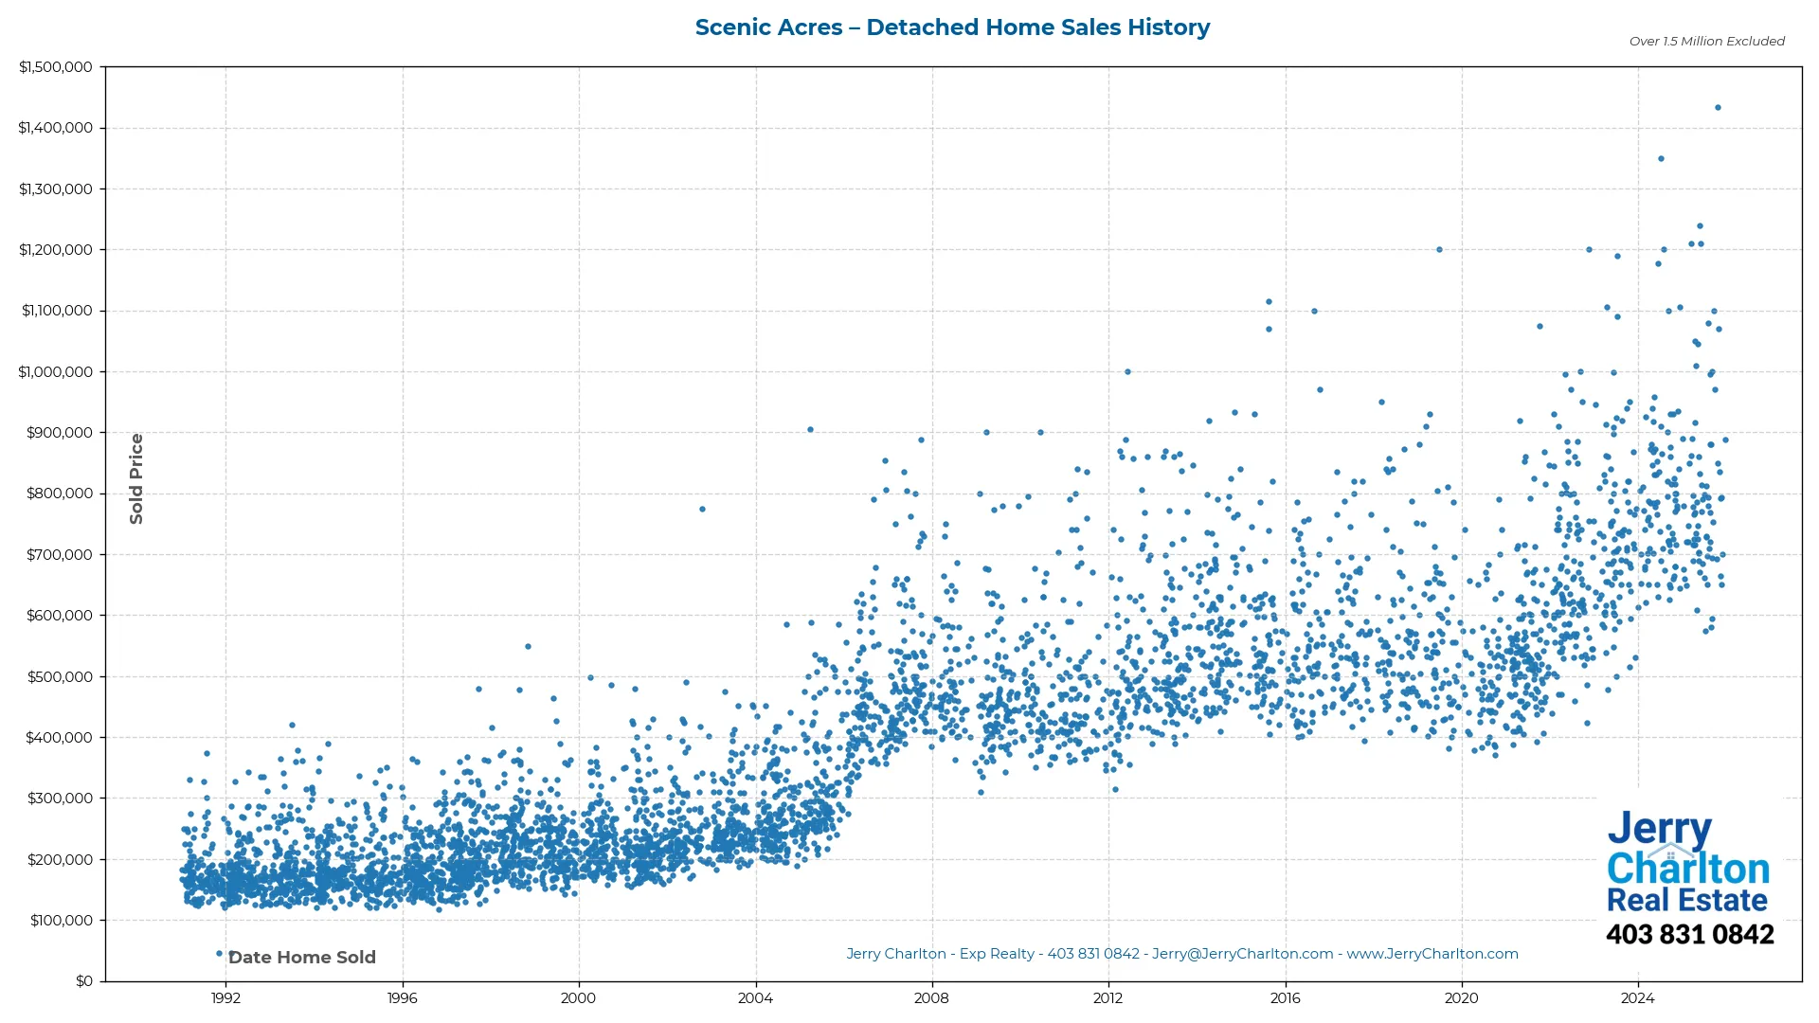Click the isolated outlier dot near $905,000 in 2005
Screen dimensions: 1819x1023
point(812,428)
